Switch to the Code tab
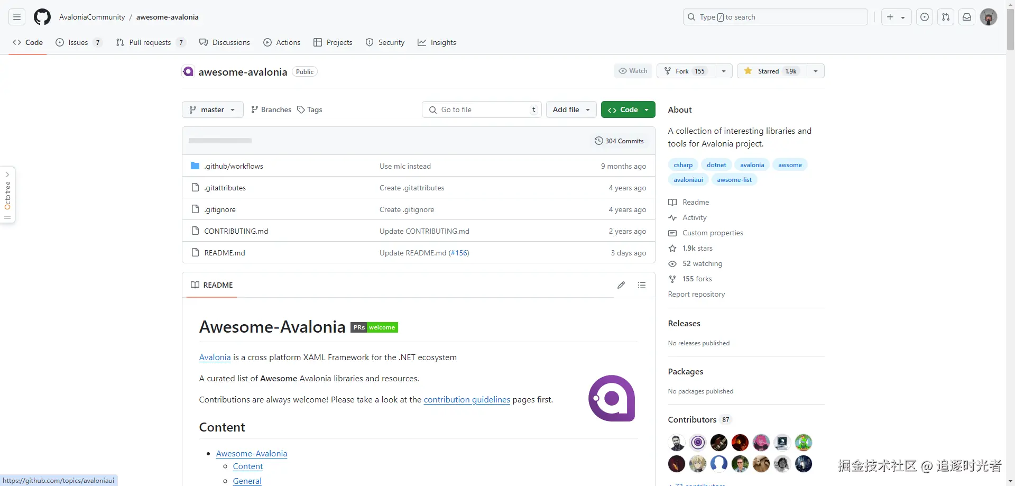This screenshot has height=486, width=1015. [x=28, y=42]
